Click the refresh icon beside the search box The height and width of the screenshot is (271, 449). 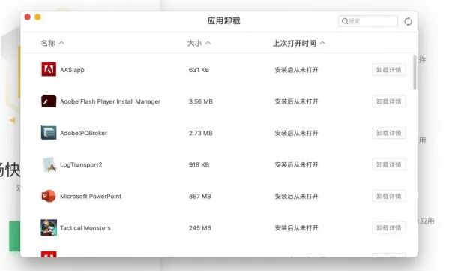408,21
